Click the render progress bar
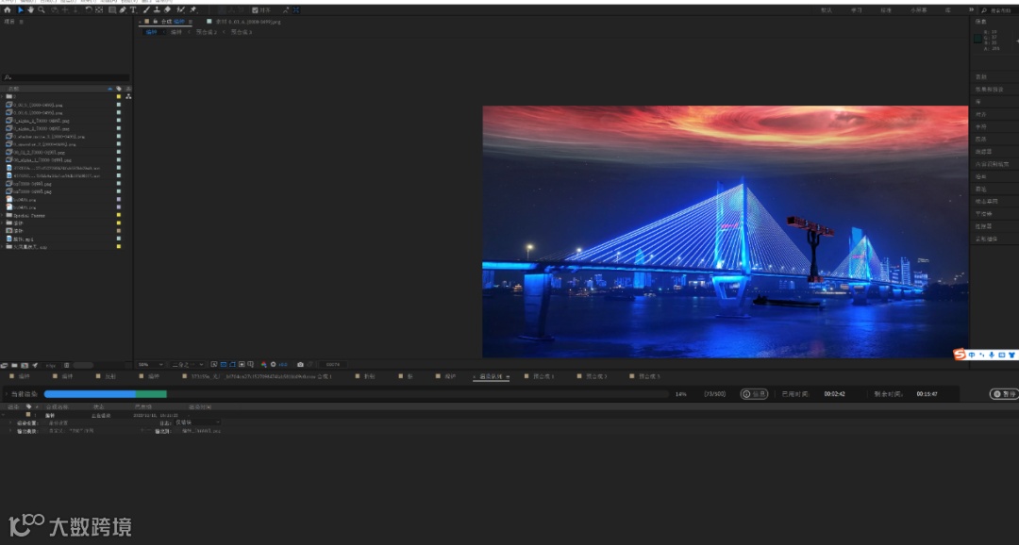This screenshot has width=1019, height=545. pos(356,393)
